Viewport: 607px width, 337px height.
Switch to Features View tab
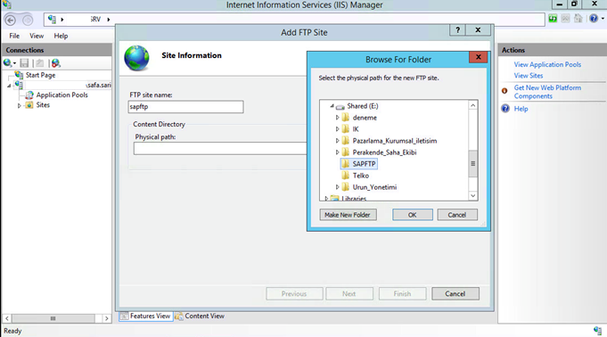(x=146, y=316)
